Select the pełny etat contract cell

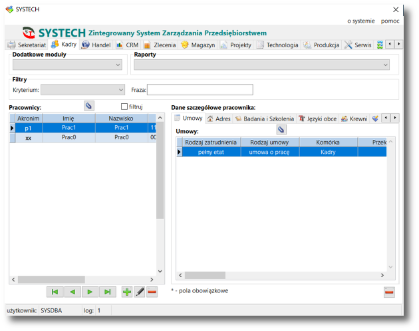tap(211, 152)
